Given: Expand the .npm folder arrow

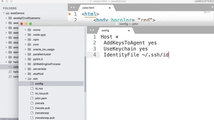Looking at the screenshot, I should click(x=25, y=40).
